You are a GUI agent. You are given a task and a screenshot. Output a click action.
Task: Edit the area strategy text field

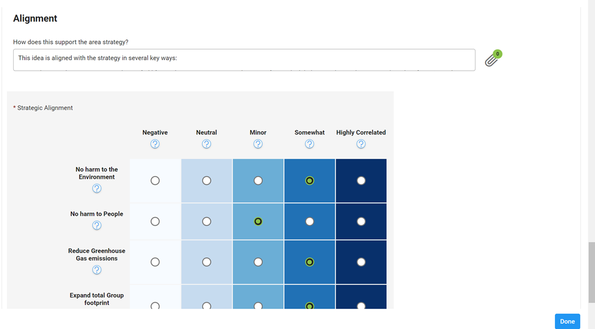[x=244, y=59]
